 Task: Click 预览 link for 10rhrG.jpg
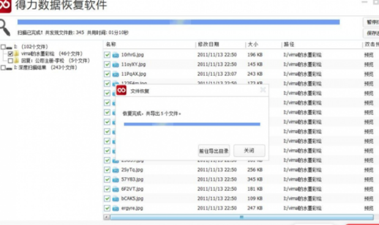coord(369,55)
